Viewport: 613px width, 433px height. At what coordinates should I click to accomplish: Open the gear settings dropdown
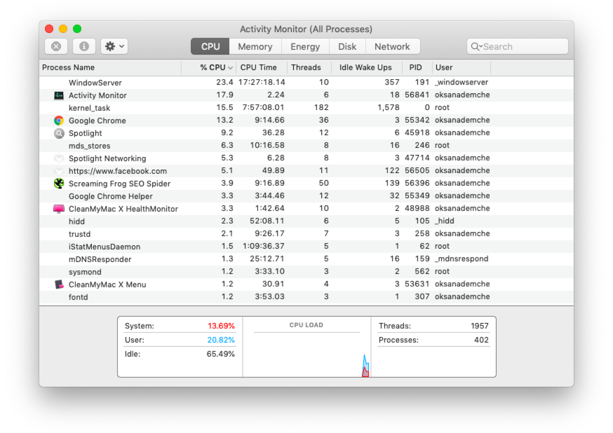coord(114,46)
